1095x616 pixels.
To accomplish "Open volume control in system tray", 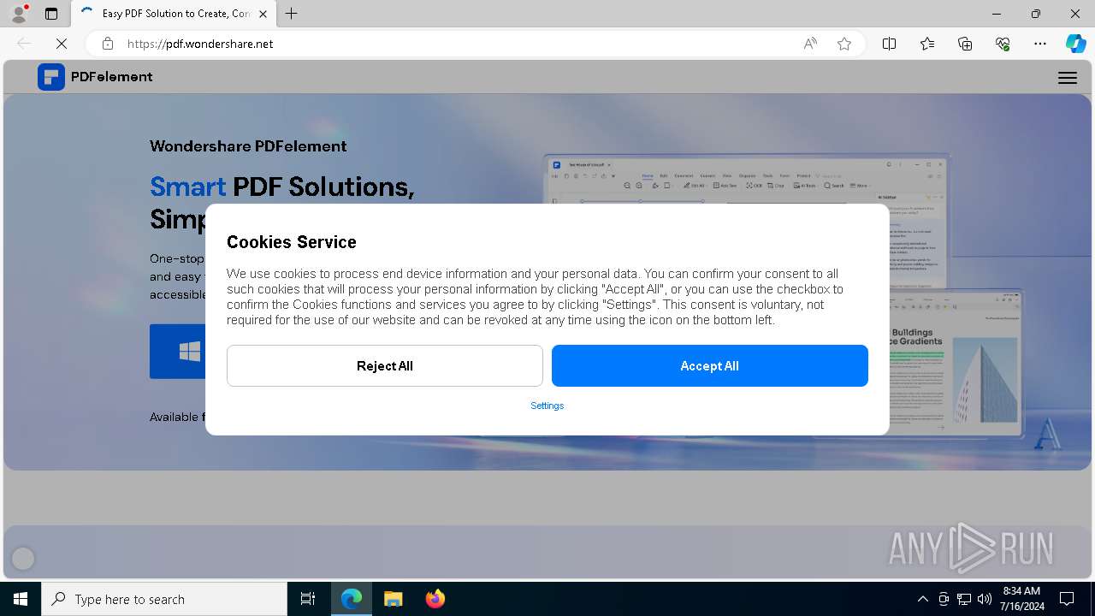I will pos(985,599).
